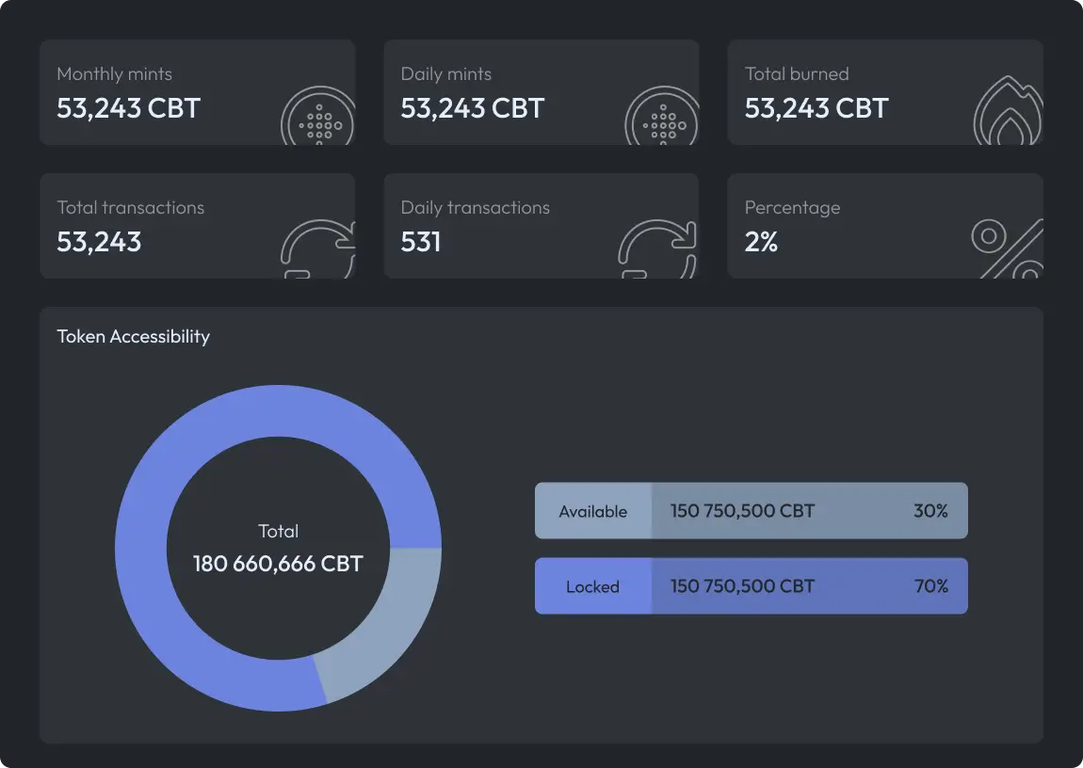1083x768 pixels.
Task: Click the coin icon in Monthly mints card
Action: coord(318,116)
